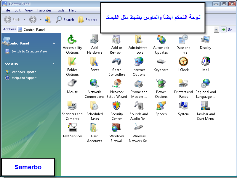Open Windows Firewall icon

(116, 128)
